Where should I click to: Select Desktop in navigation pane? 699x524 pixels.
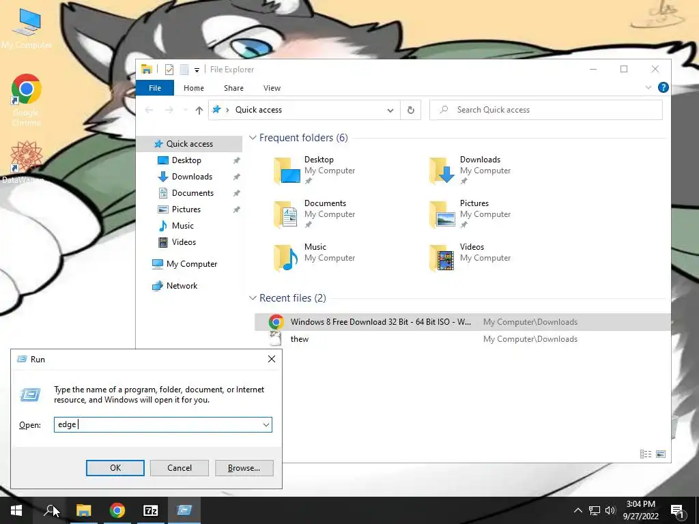point(186,160)
